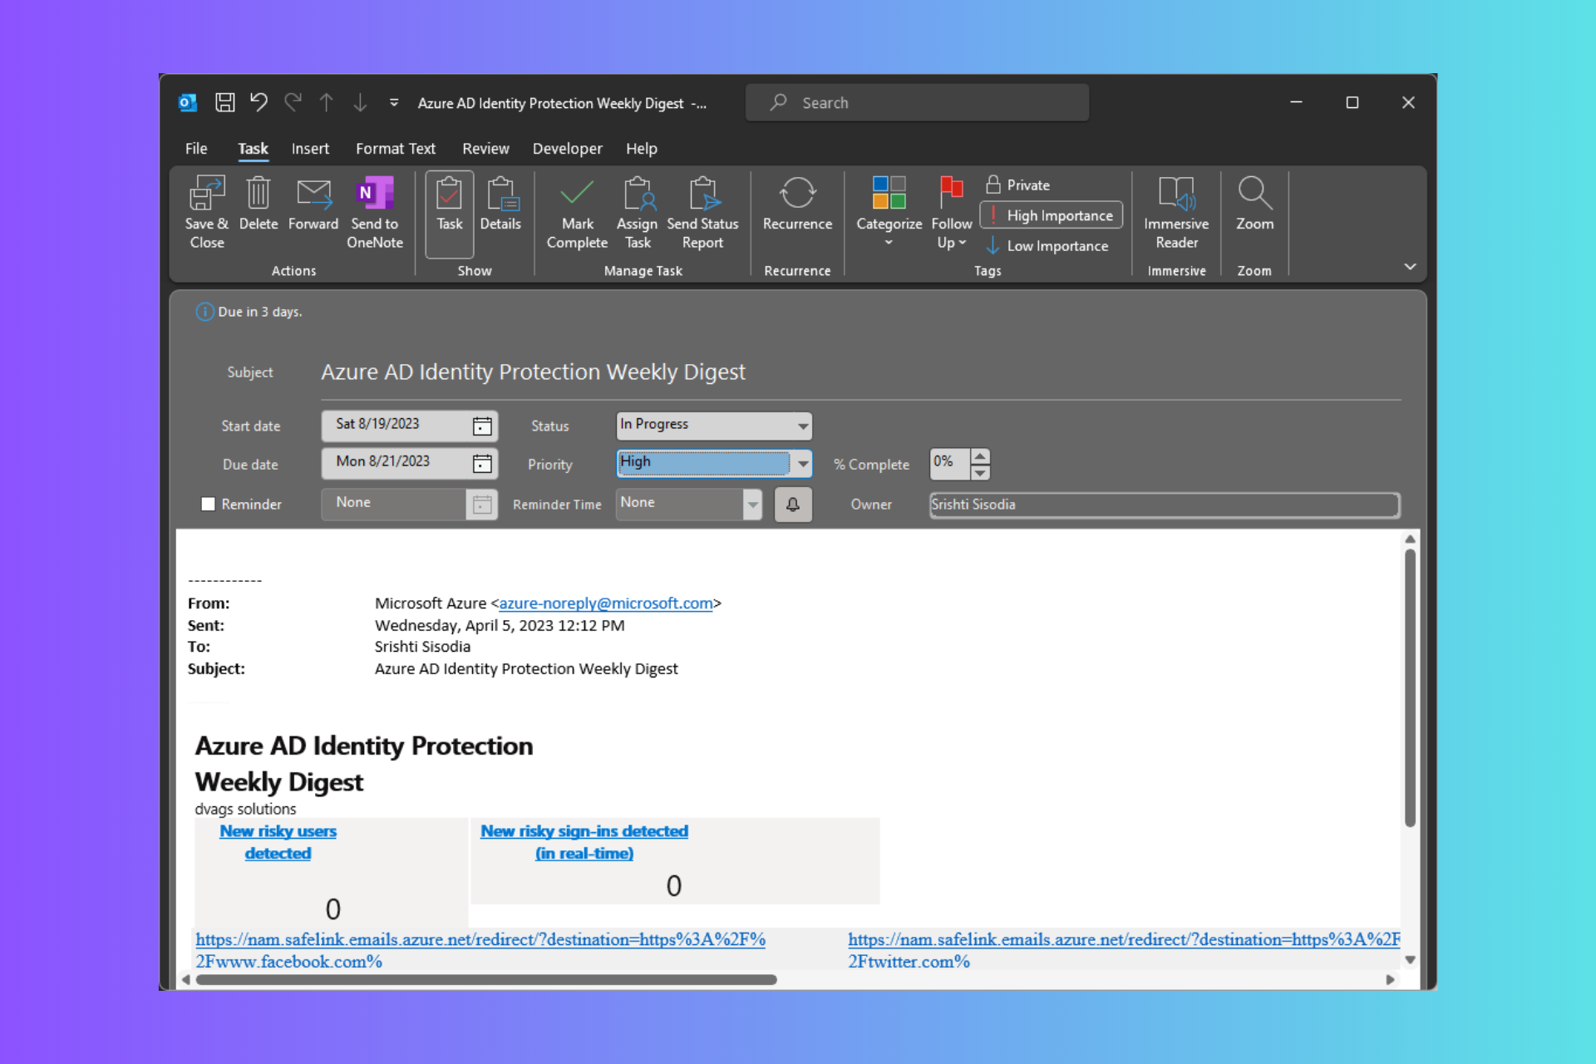
Task: Enable the Reminder checkbox
Action: (x=208, y=504)
